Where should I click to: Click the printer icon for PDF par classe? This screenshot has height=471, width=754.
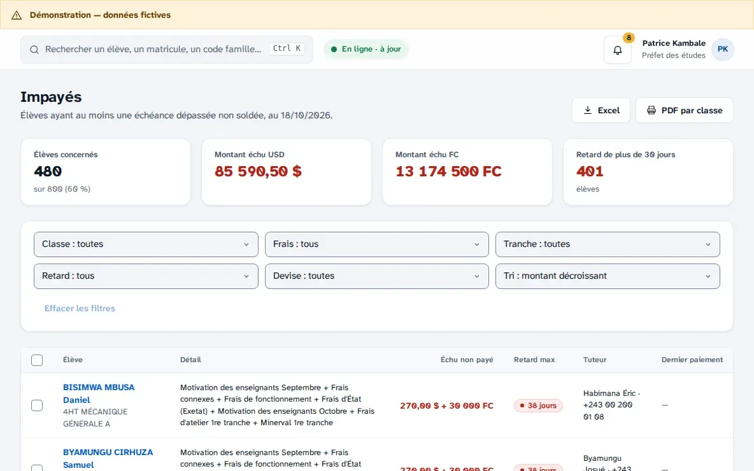tap(651, 110)
